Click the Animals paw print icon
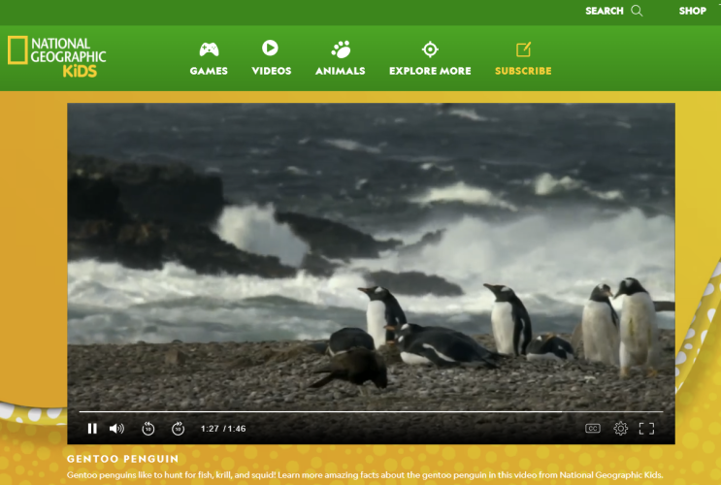The image size is (721, 485). (x=341, y=49)
